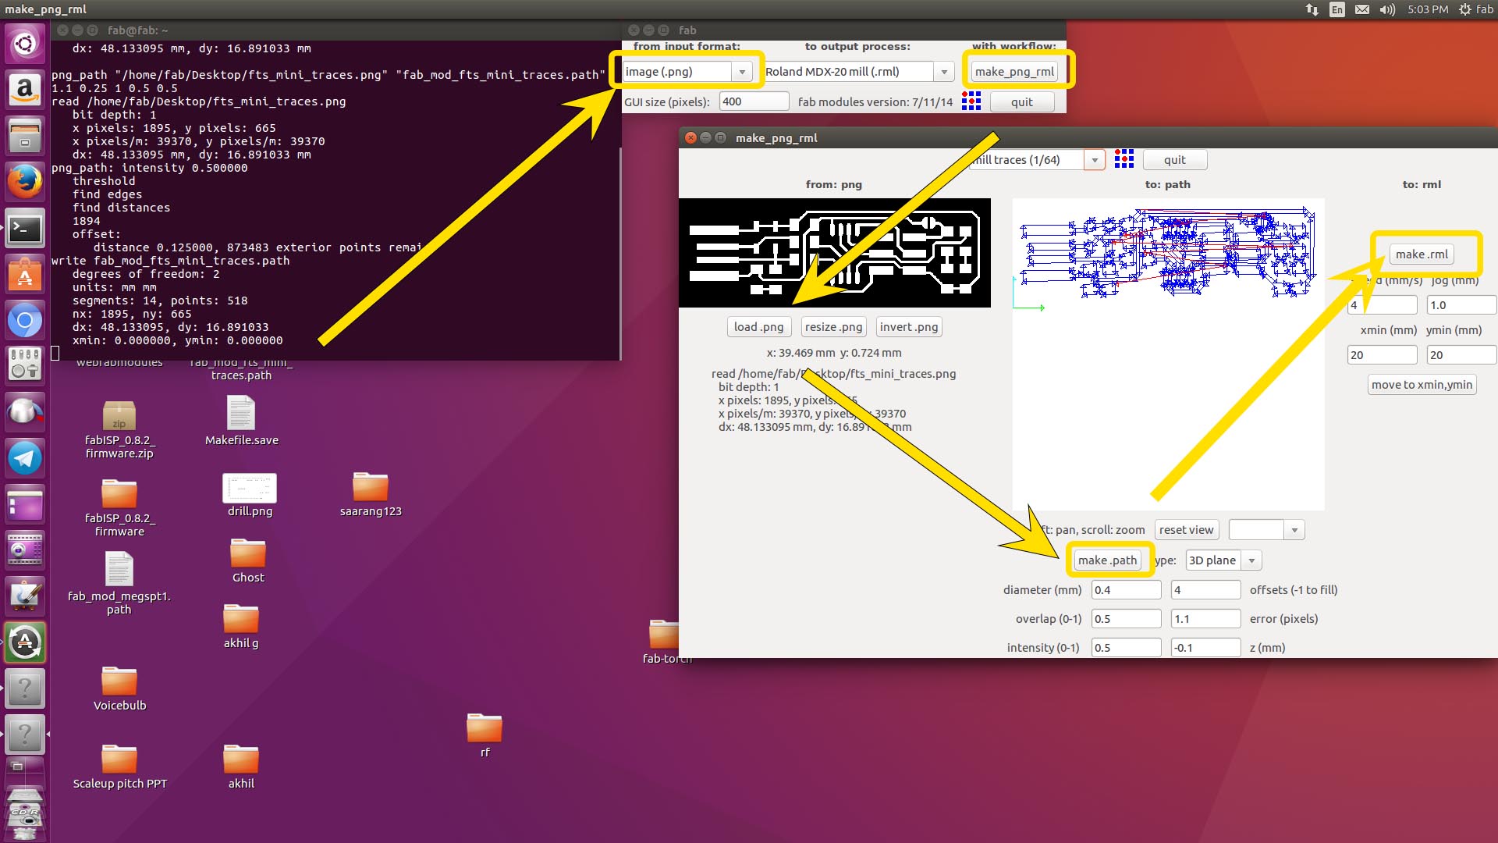Click the Chromium browser dock icon
Screen dimensions: 1498x843
coord(25,320)
